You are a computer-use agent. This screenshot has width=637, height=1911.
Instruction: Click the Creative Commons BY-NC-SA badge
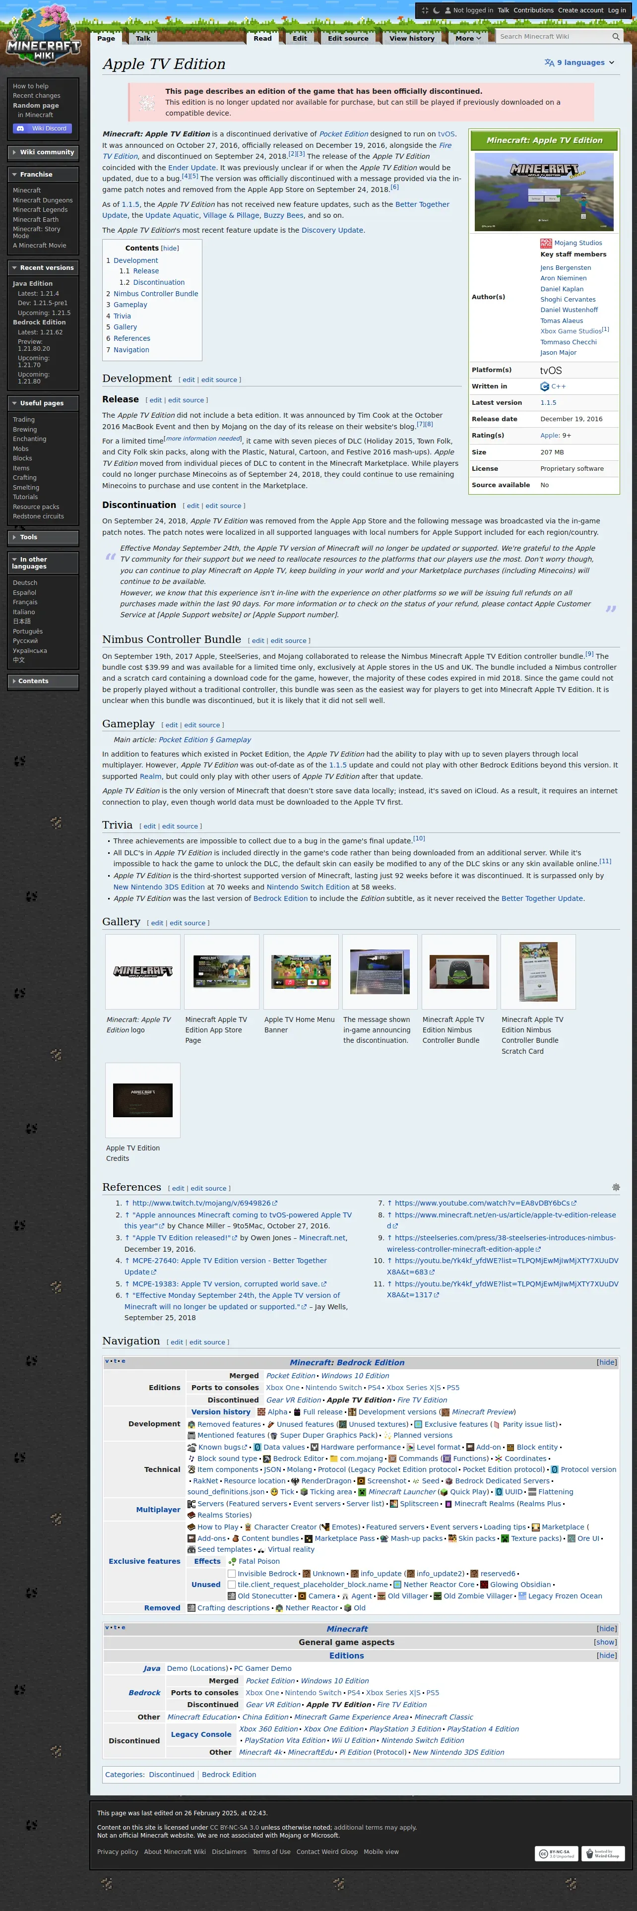tap(556, 1853)
